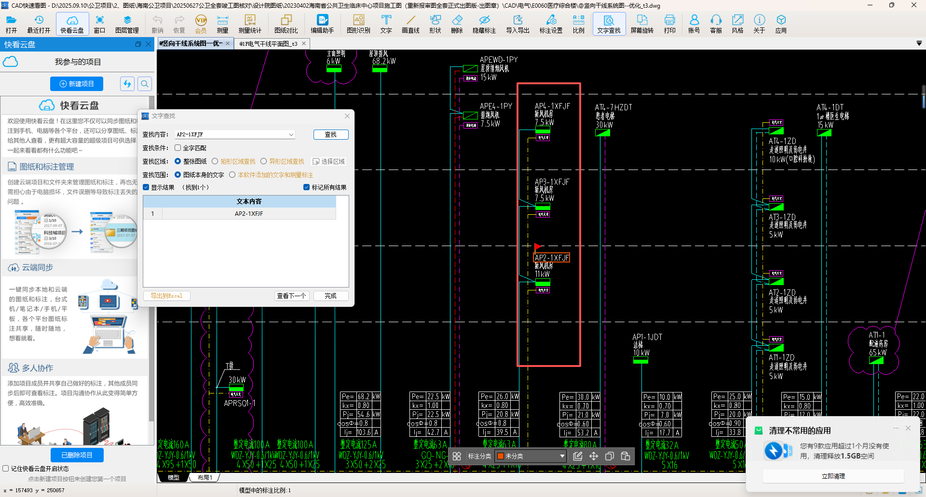Expand the 查找内容 search text dropdown
The image size is (926, 497).
point(291,135)
